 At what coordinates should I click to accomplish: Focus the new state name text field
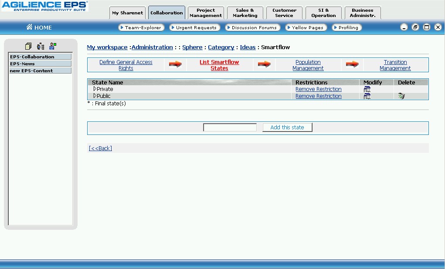230,128
